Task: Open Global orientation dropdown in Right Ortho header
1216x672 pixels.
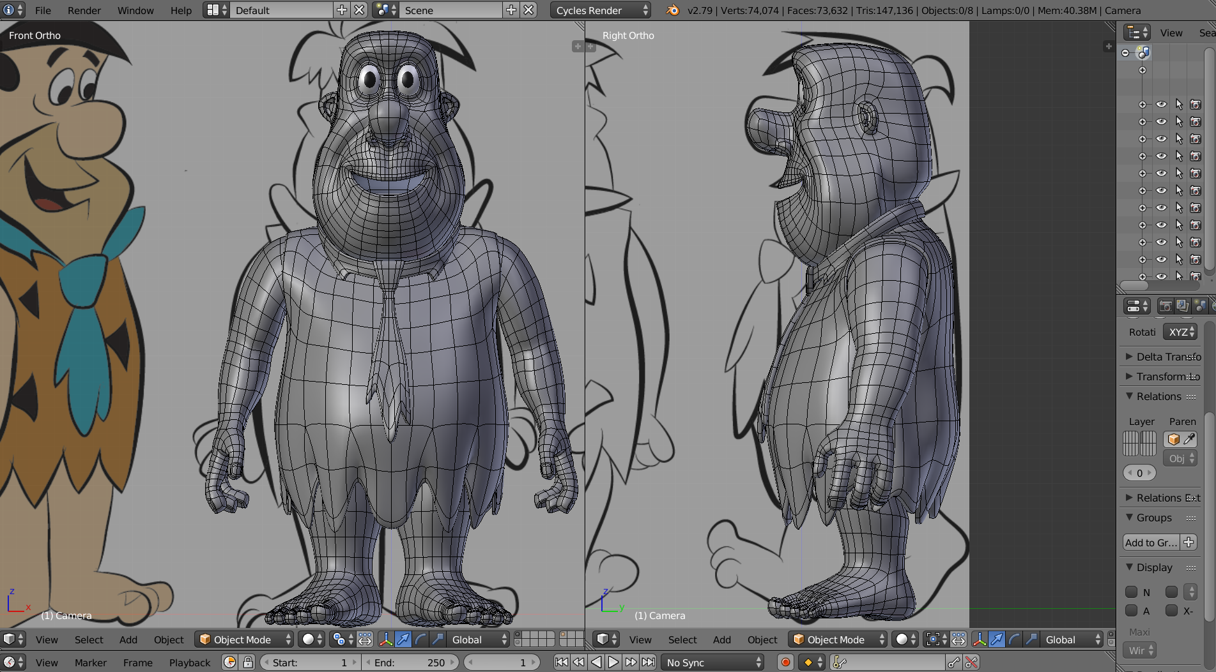Action: point(1072,639)
